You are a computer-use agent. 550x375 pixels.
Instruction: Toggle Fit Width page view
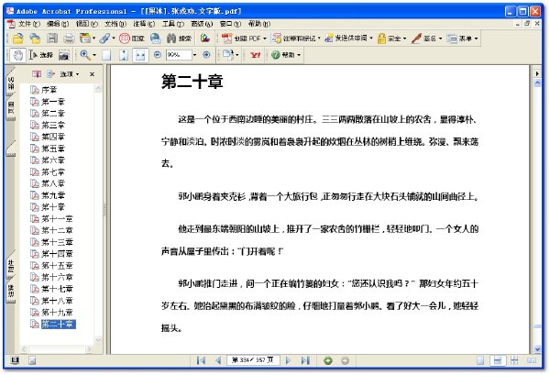point(140,55)
